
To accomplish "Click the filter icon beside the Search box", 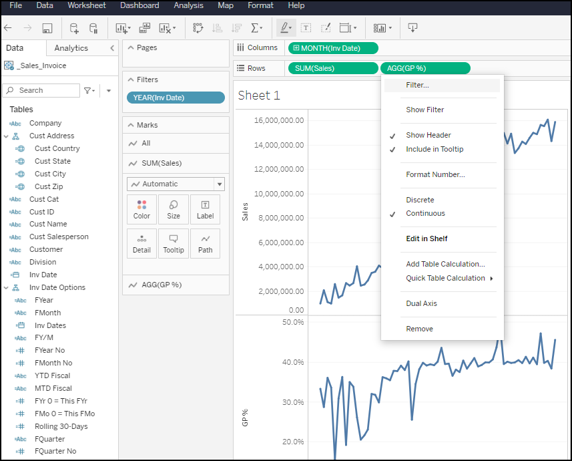I will pyautogui.click(x=88, y=90).
